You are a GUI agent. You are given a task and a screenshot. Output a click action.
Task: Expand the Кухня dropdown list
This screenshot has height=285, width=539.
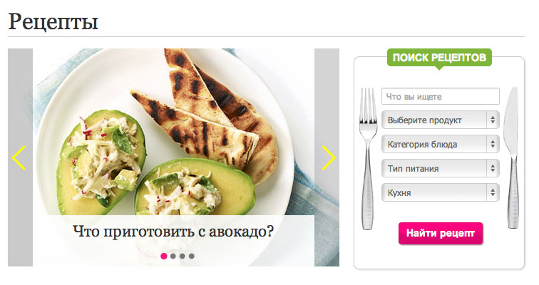441,192
